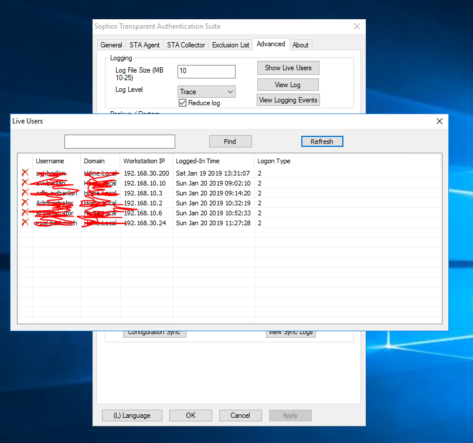Click the Sun Jan 20 2019 09:14:20 entry
Screen dimensions: 473x443
coord(213,193)
